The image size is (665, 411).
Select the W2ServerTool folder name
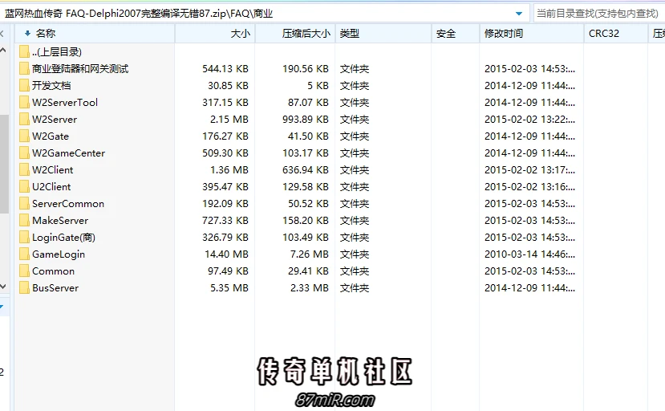click(65, 102)
